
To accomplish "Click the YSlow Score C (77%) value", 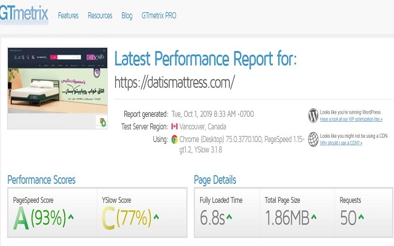I will coord(127,218).
